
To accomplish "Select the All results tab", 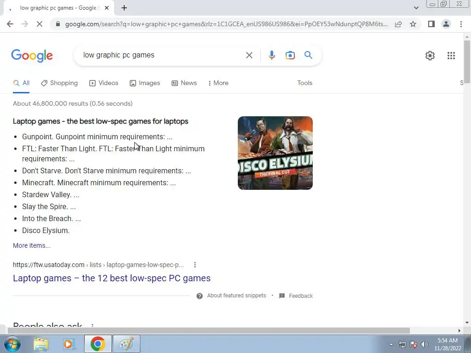I will (x=21, y=83).
